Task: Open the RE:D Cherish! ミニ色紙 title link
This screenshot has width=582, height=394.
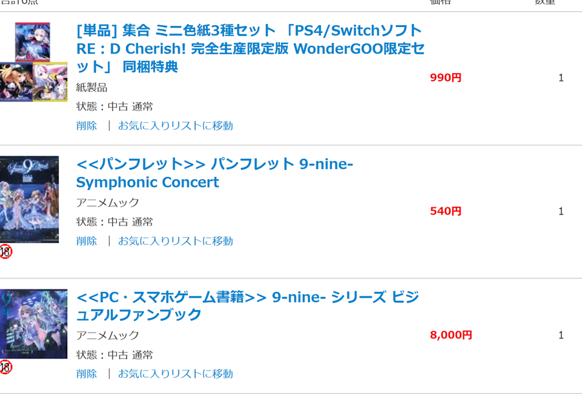Action: (x=250, y=48)
